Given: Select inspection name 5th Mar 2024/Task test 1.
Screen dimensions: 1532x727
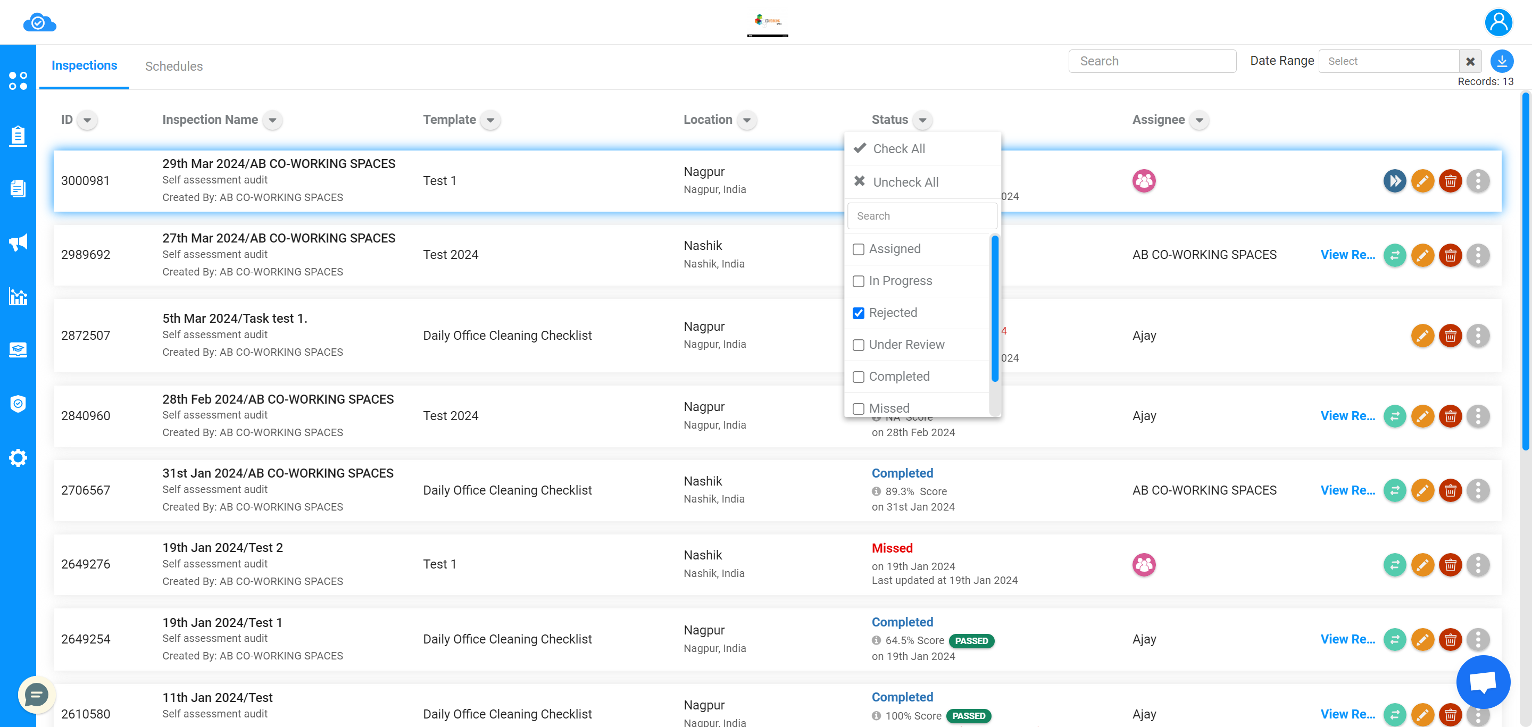Looking at the screenshot, I should (234, 319).
